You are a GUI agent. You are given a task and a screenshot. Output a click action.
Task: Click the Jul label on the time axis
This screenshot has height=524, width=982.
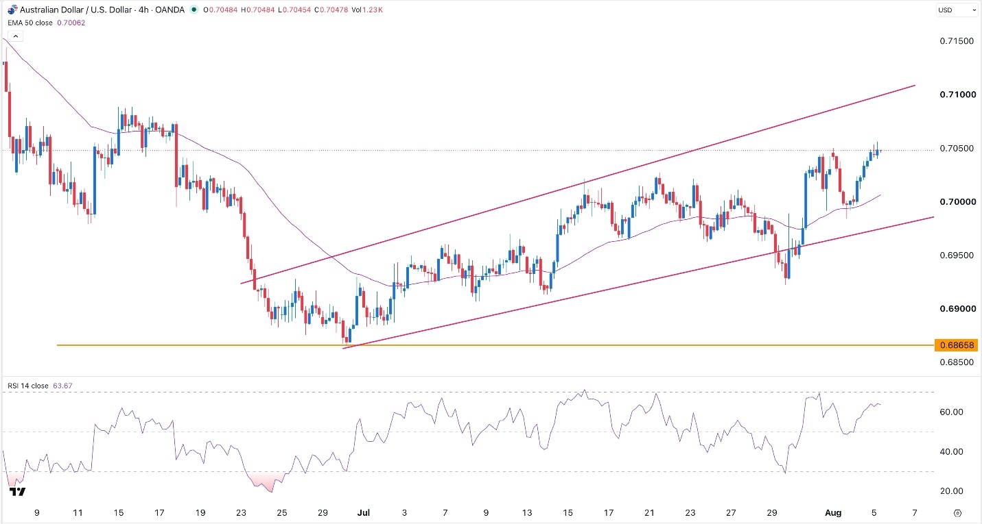coord(362,512)
